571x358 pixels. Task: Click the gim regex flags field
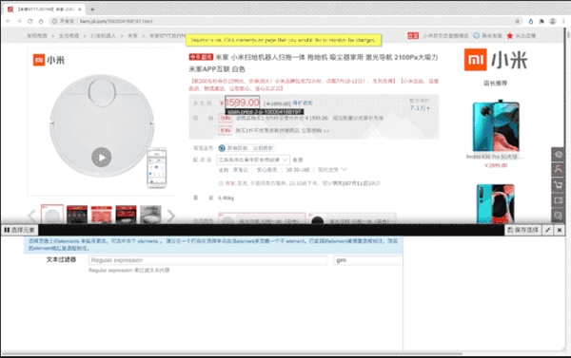tap(368, 260)
